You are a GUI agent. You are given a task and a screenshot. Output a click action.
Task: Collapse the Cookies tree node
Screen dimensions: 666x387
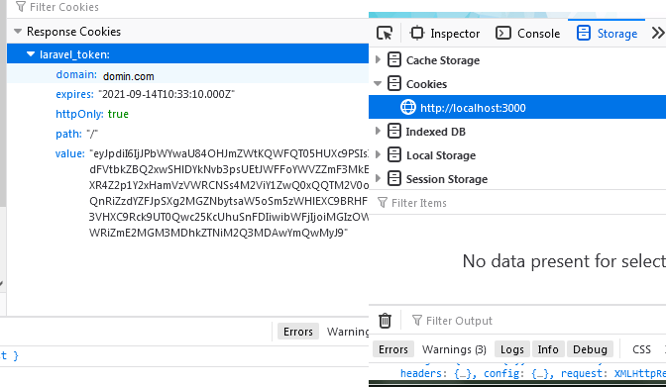pos(378,83)
